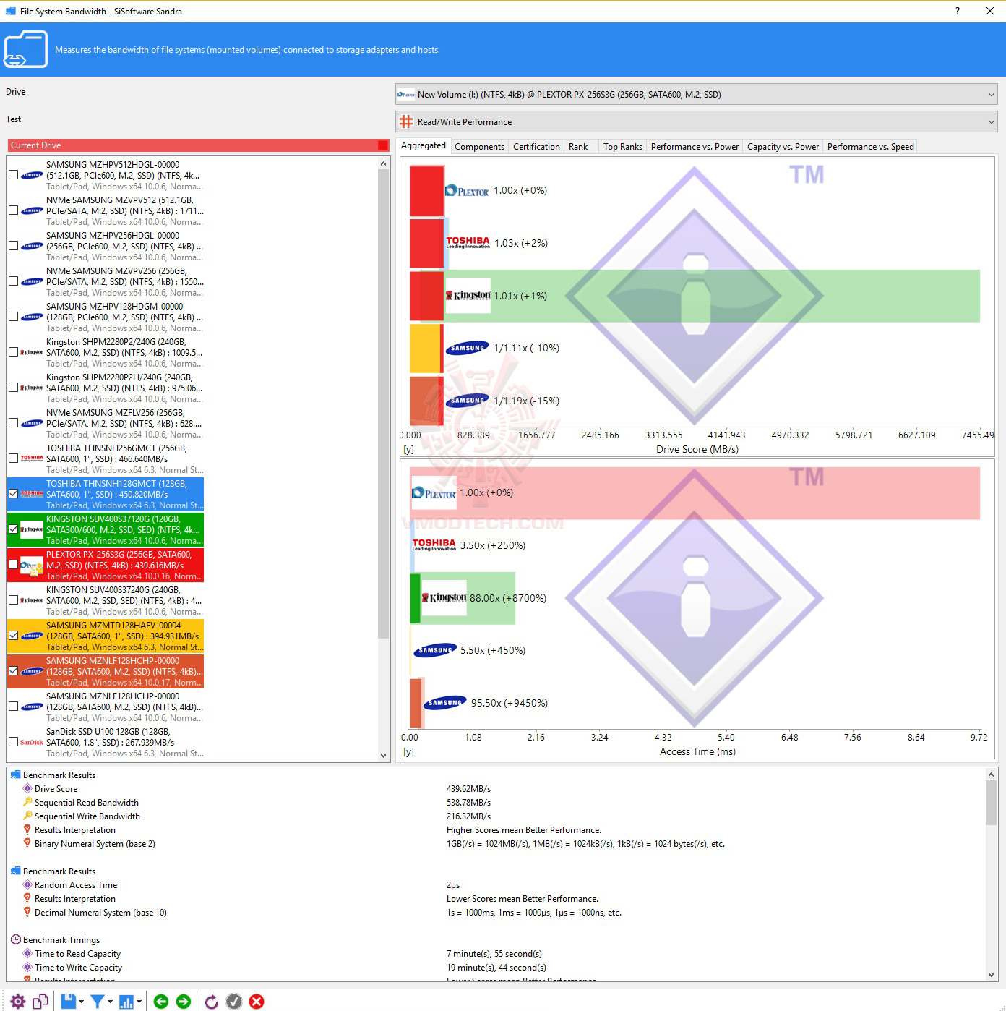
Task: Click the 439.62MB/s Drive Score value
Action: pos(468,788)
